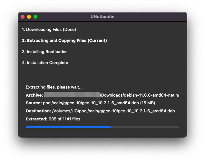
Task: Click the blue filled progress bar portion
Action: click(x=68, y=127)
